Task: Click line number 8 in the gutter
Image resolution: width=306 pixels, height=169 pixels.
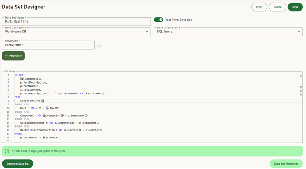Action: 8,101
